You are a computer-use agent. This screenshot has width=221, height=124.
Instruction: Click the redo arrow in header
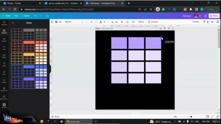41,16
